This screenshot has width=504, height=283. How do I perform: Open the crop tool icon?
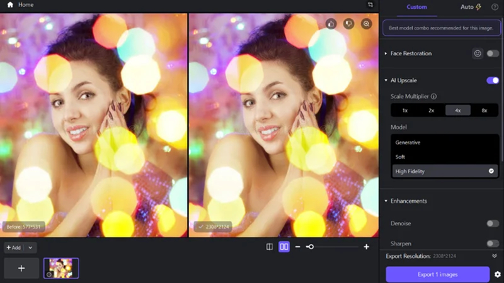click(370, 5)
